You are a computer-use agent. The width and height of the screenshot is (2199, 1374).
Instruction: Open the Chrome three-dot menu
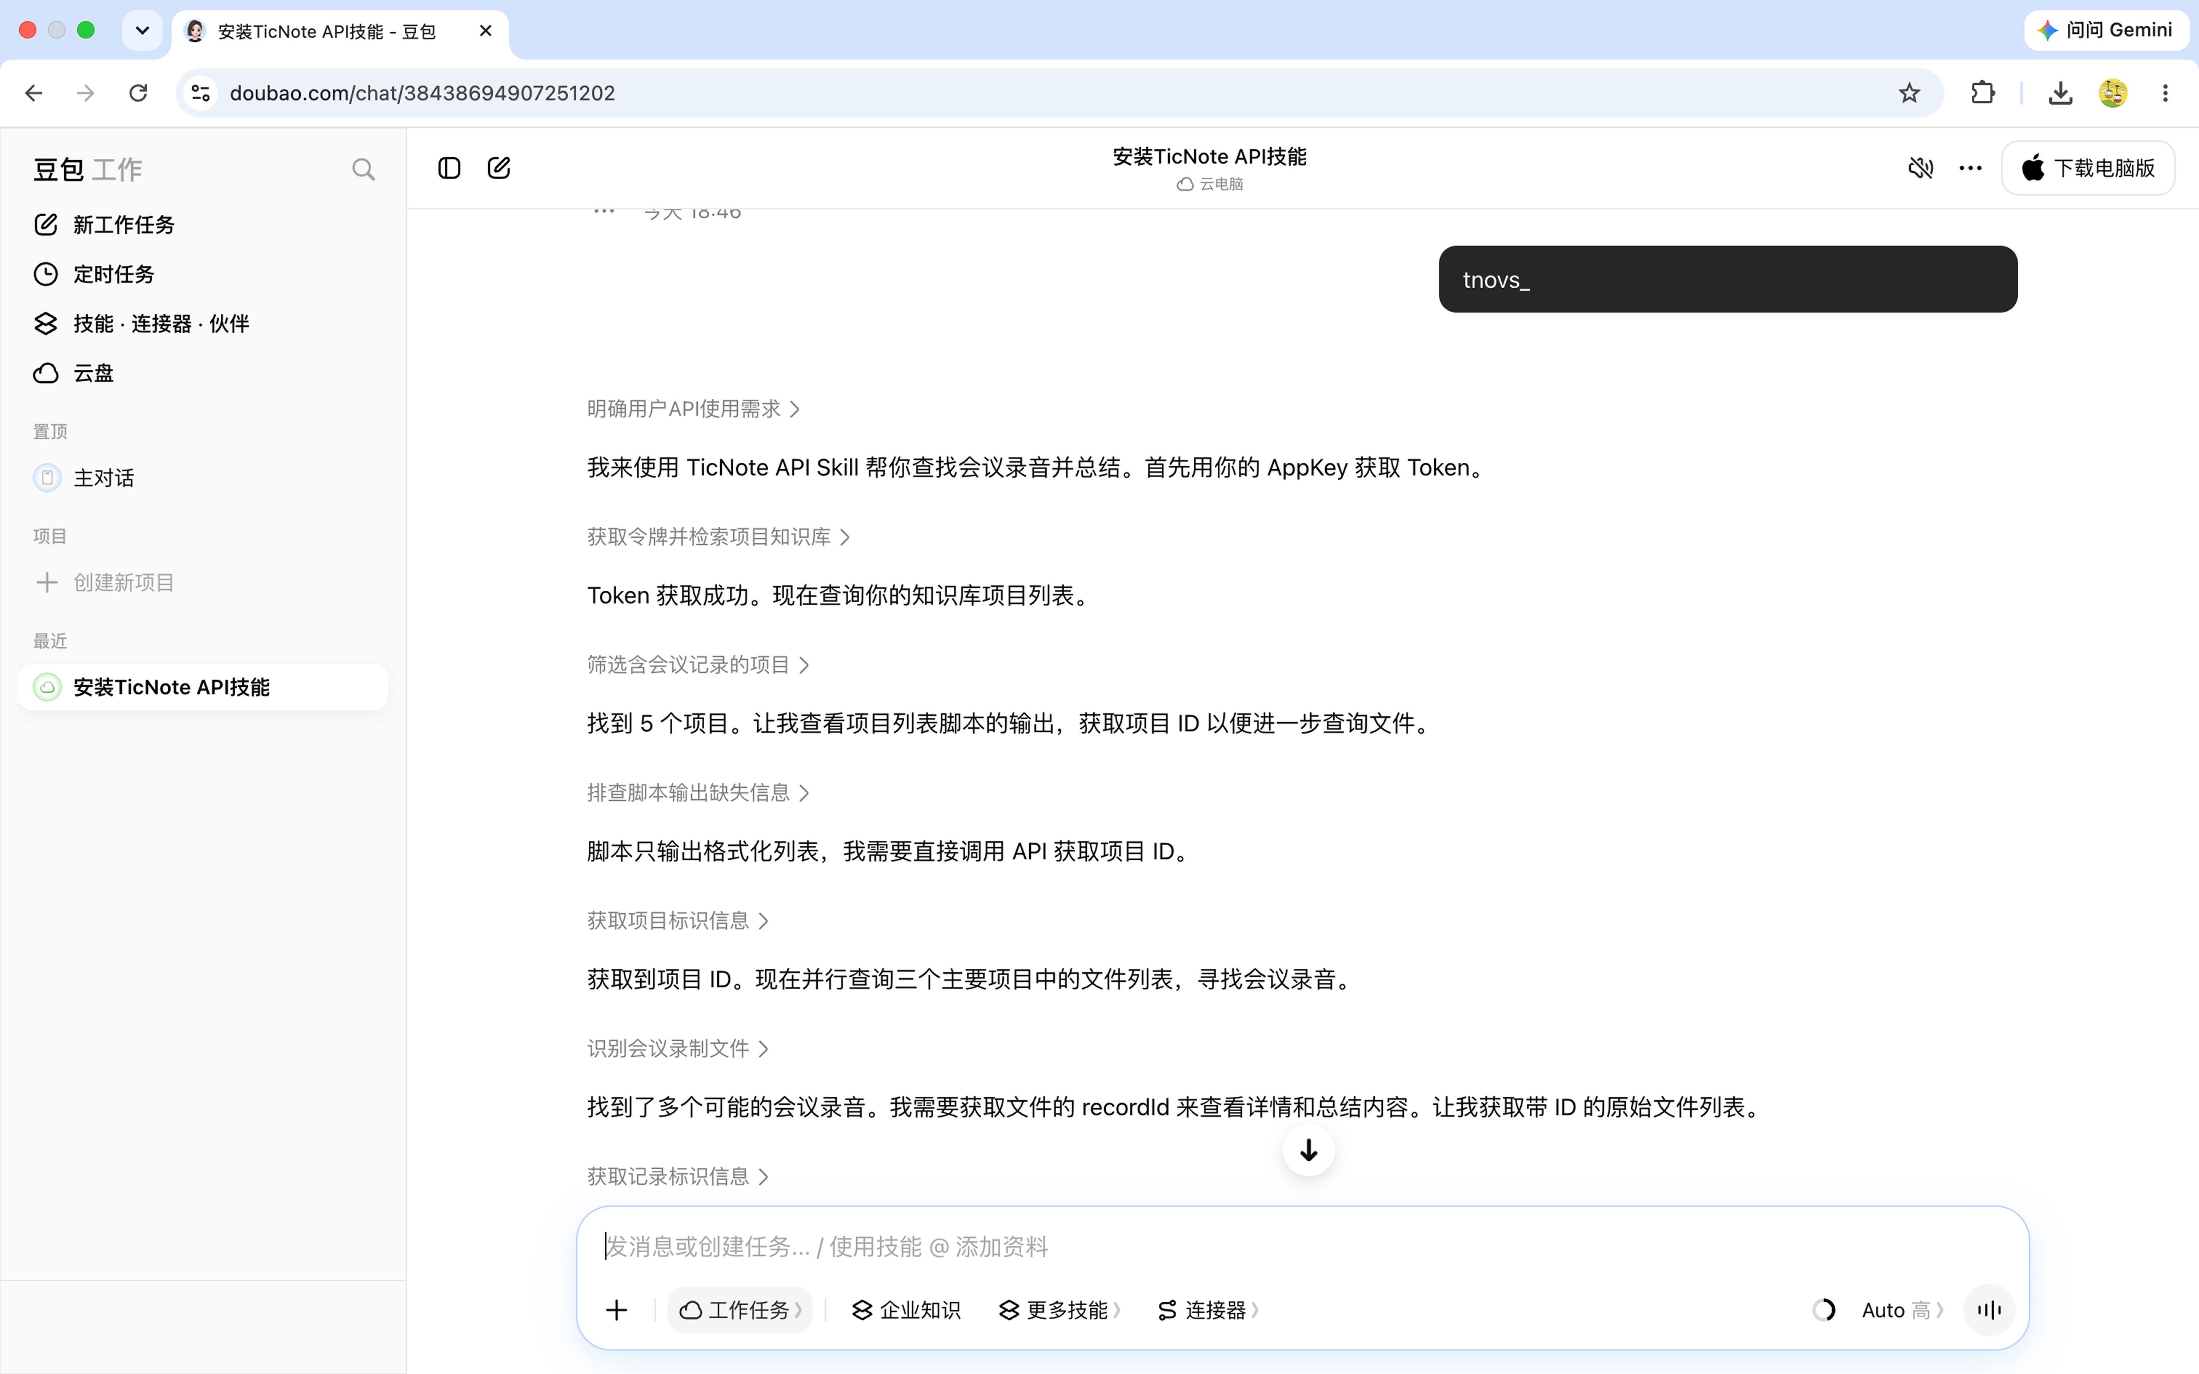pyautogui.click(x=2166, y=93)
